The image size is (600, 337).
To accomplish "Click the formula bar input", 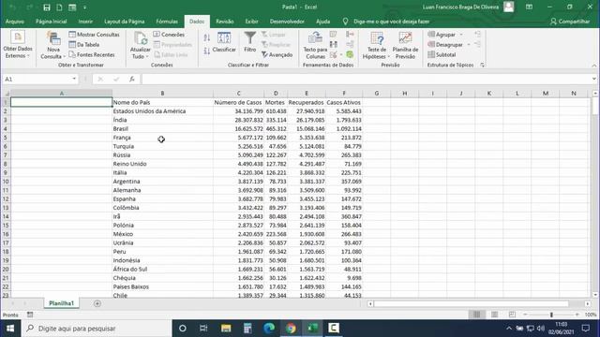I will [366, 79].
